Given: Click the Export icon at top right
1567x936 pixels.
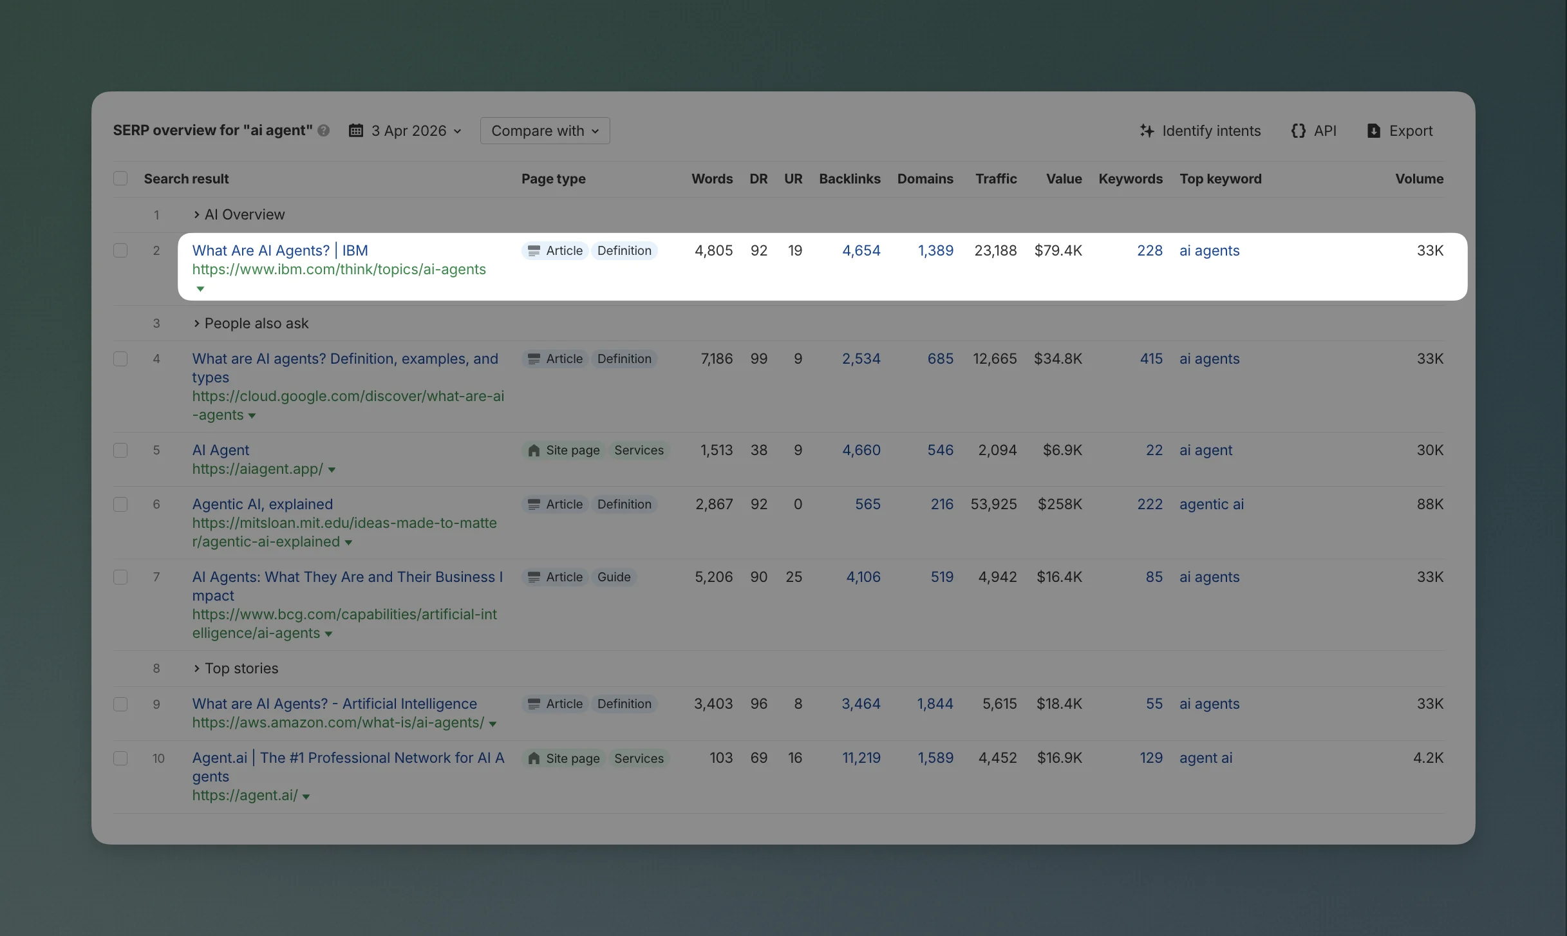Looking at the screenshot, I should (x=1375, y=131).
